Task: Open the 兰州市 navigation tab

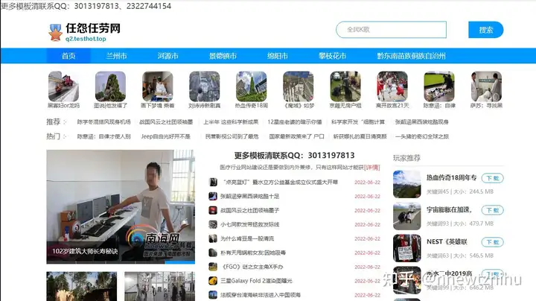Action: click(117, 56)
